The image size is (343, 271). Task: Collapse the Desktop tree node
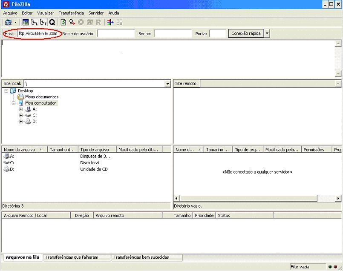tap(6, 91)
